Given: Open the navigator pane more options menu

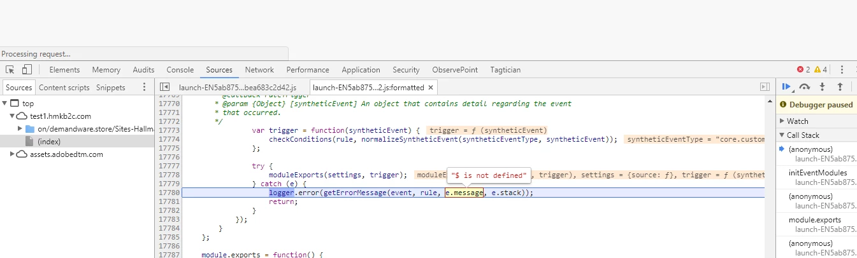Looking at the screenshot, I should pyautogui.click(x=144, y=87).
